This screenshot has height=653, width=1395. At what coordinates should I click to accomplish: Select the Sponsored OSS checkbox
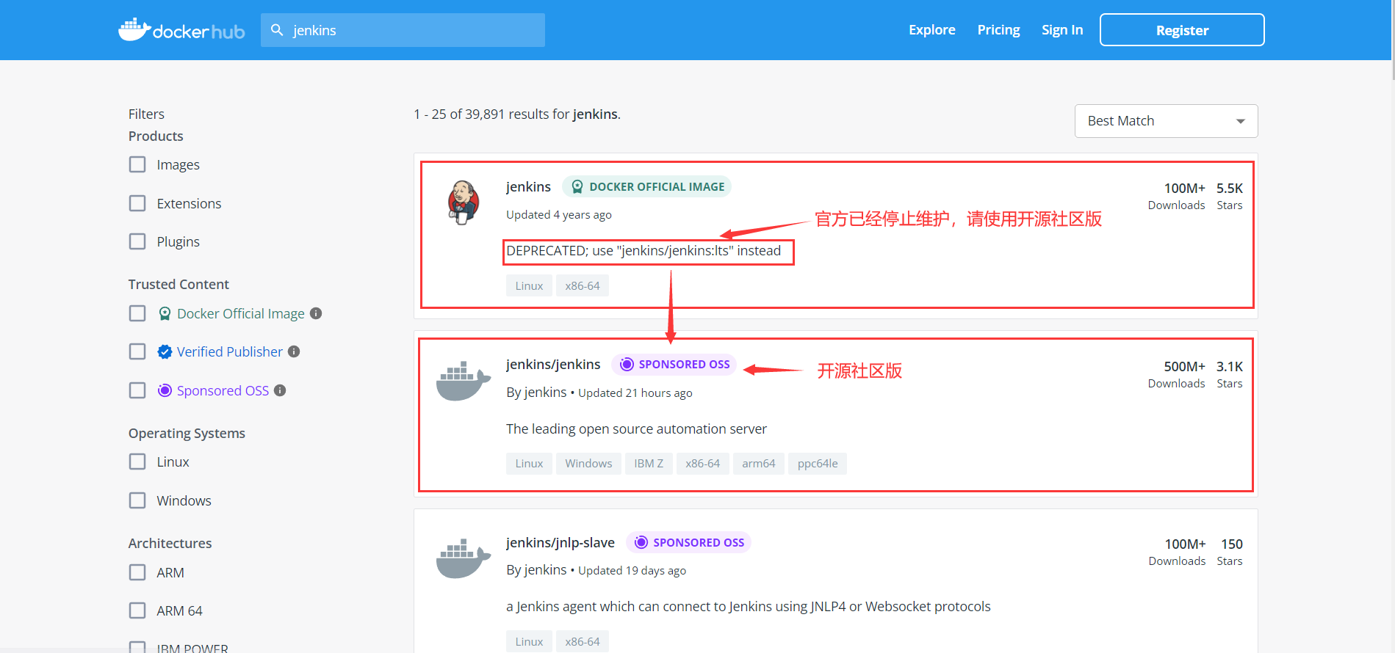(137, 390)
